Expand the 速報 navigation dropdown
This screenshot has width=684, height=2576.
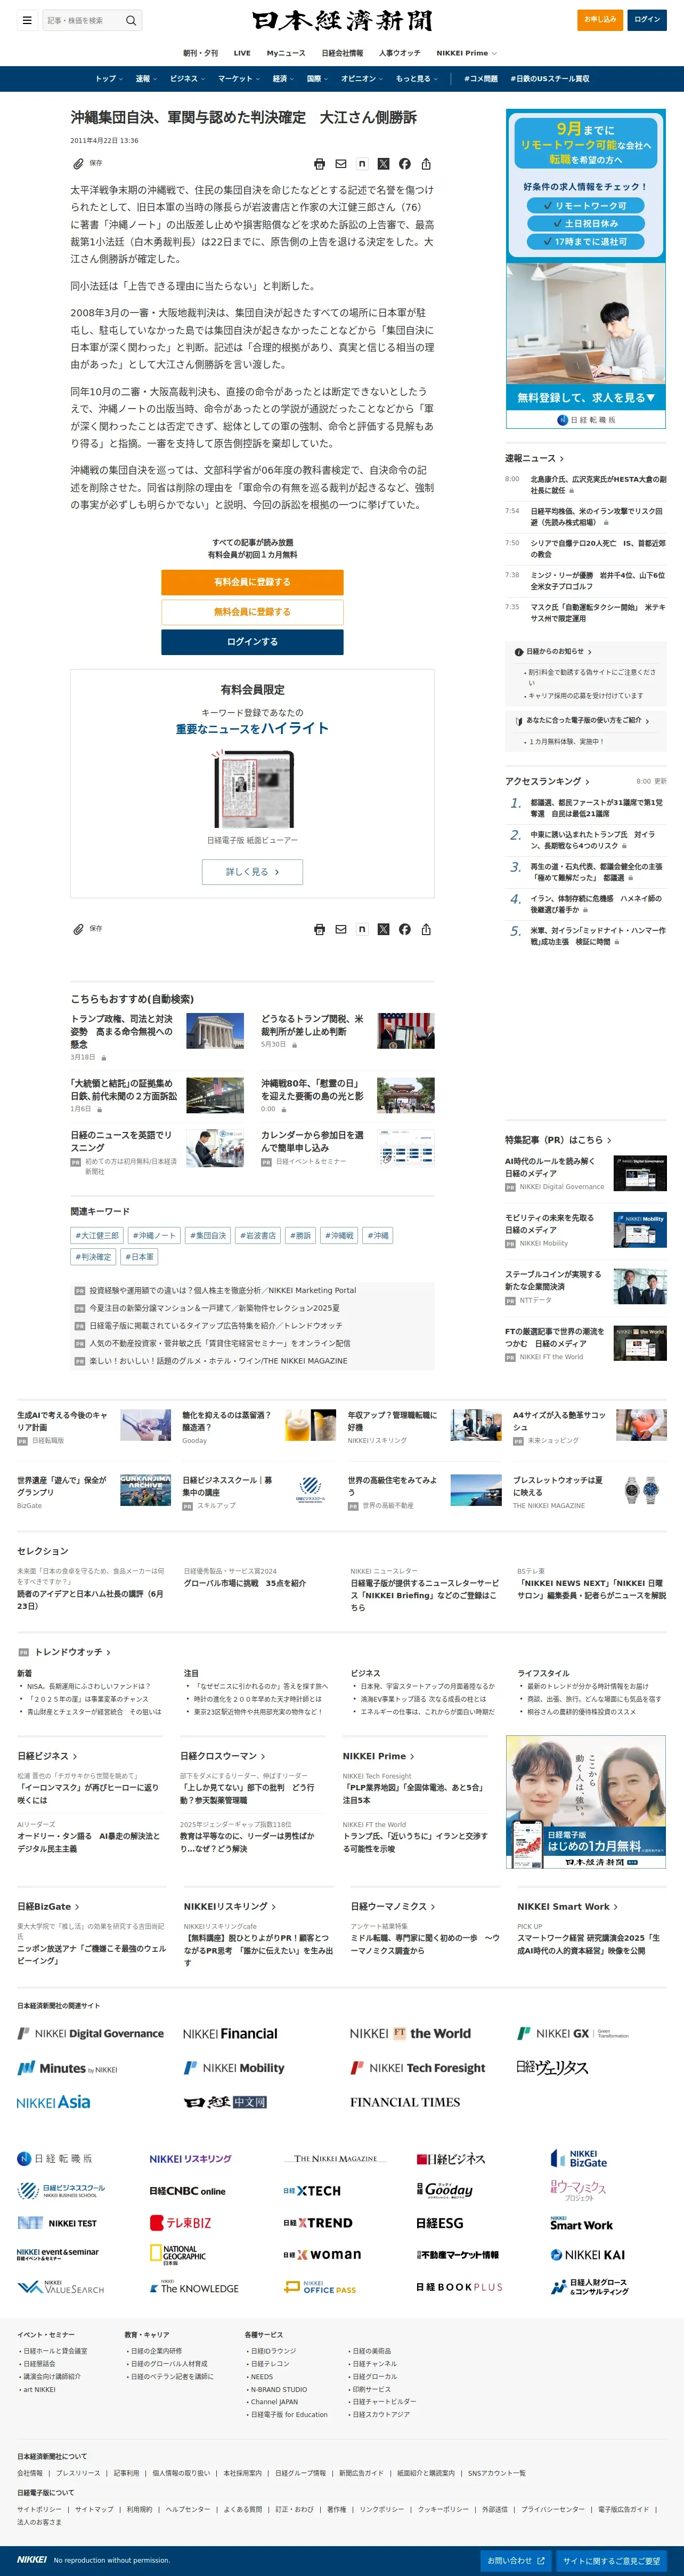pos(147,78)
